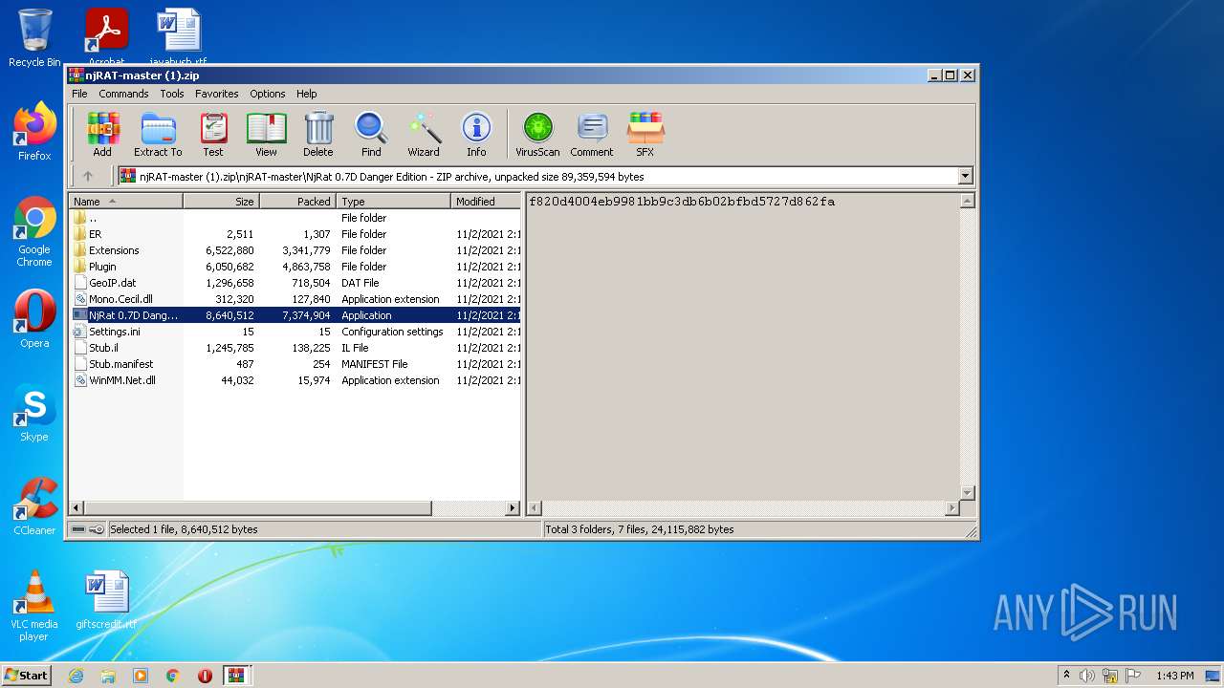This screenshot has height=688, width=1224.
Task: Launch Google Chrome desktop shortcut
Action: pos(34,231)
